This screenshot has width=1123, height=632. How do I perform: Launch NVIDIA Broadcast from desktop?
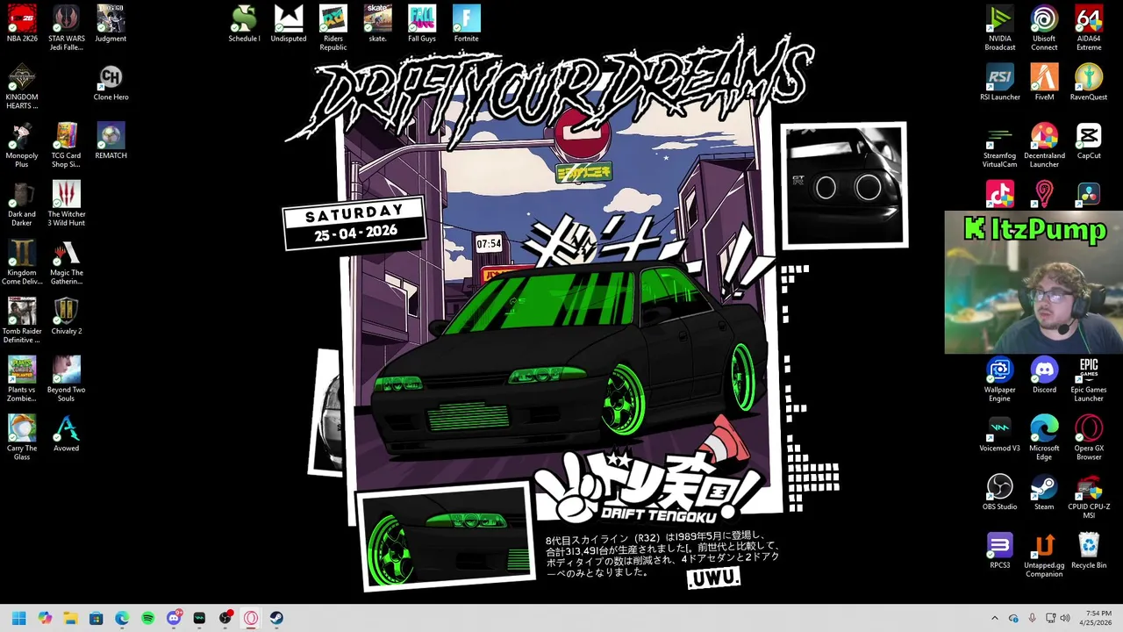click(1000, 28)
